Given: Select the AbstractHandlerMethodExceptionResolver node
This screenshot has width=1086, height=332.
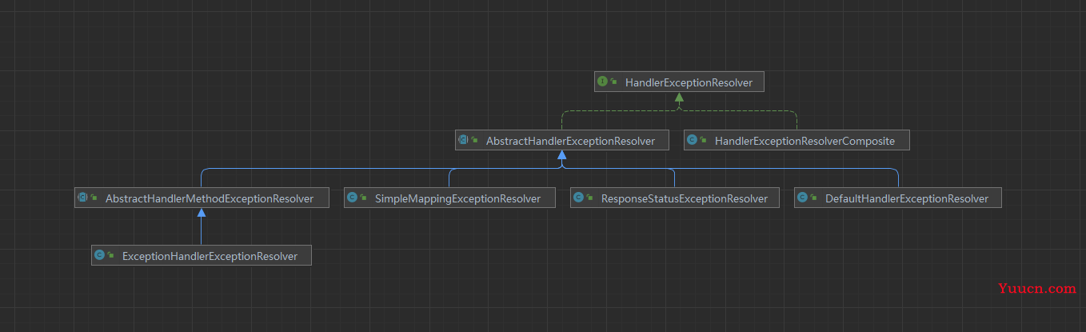Looking at the screenshot, I should [x=202, y=198].
